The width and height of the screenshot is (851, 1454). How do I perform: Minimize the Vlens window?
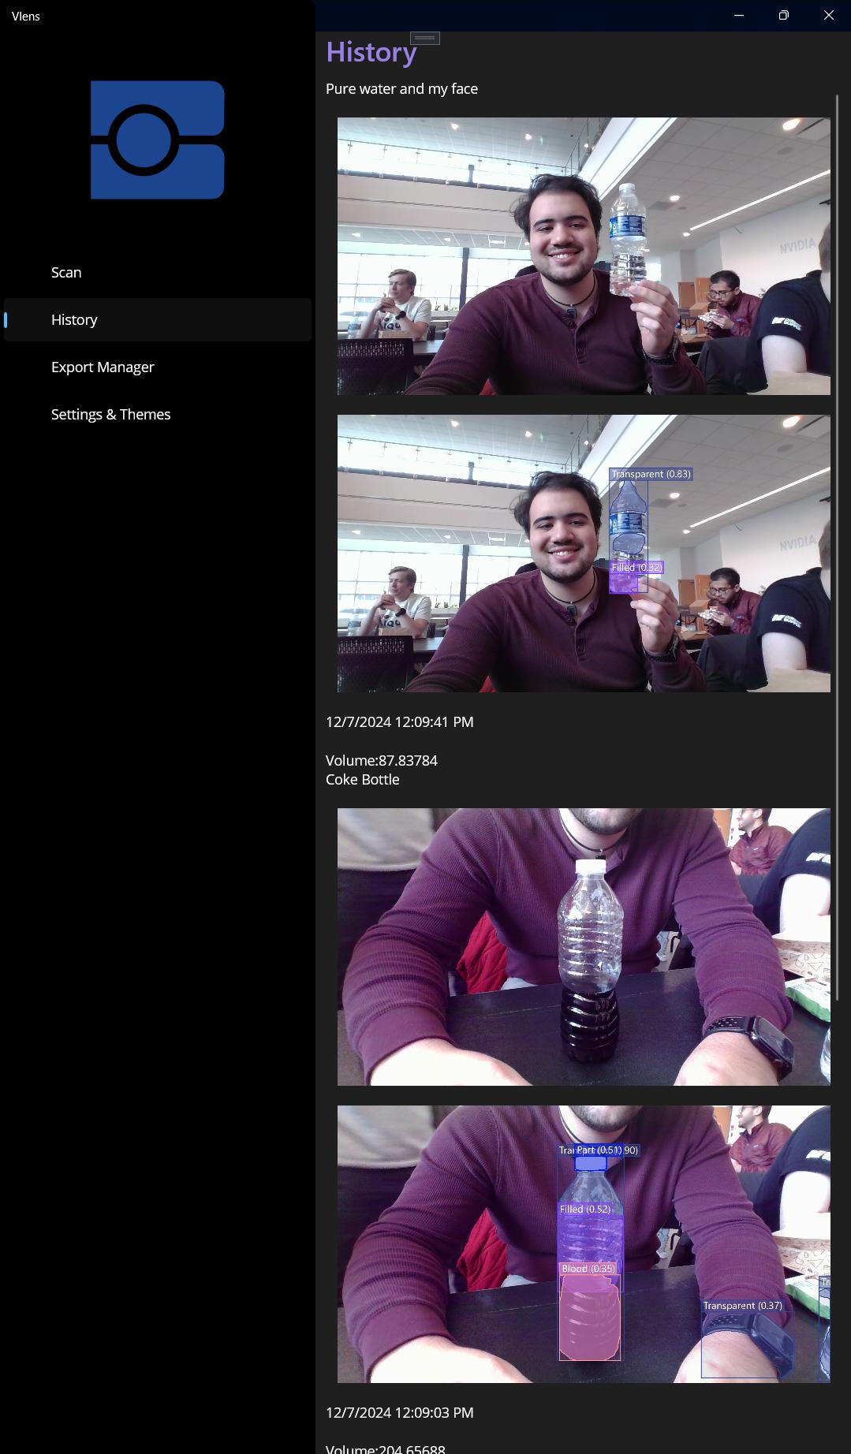(739, 15)
